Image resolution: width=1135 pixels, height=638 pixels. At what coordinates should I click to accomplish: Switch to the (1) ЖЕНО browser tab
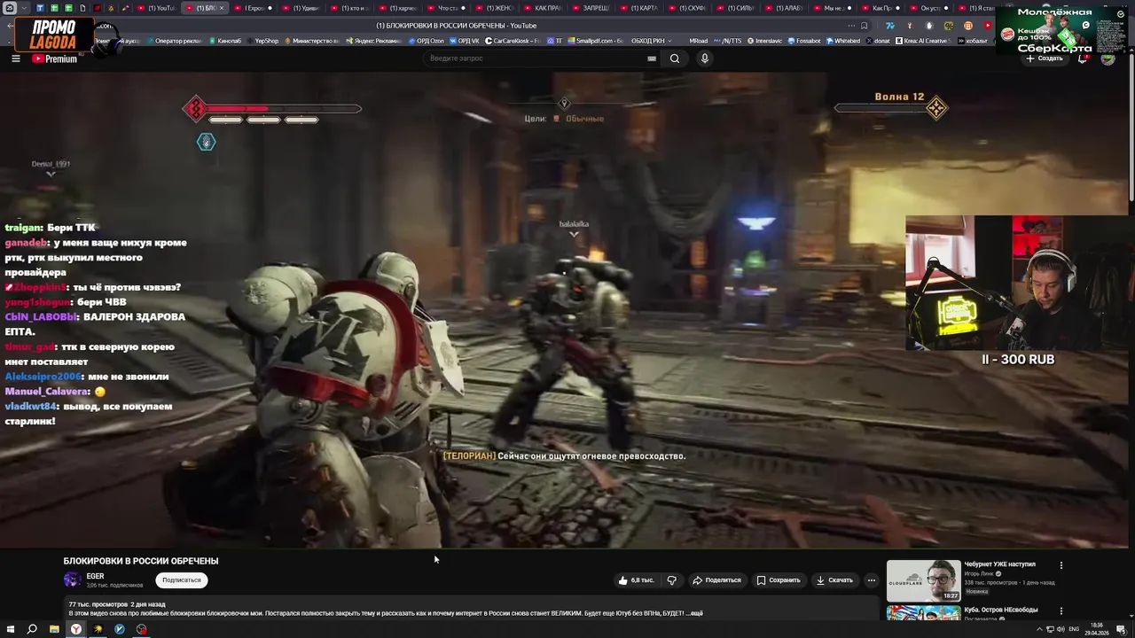[496, 8]
